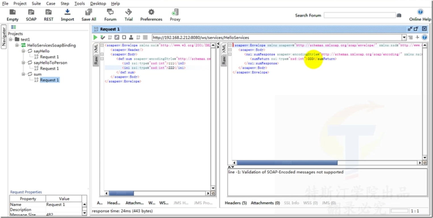Click the Request Properties header
433x218 pixels.
[26, 192]
